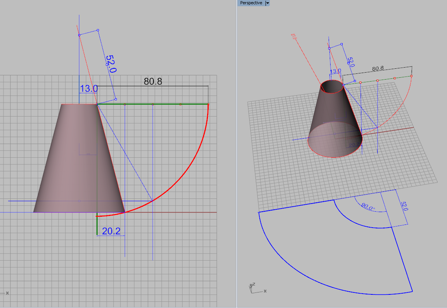The height and width of the screenshot is (308, 447).
Task: Select the 13.0 dimension in the front view
Action: point(89,89)
